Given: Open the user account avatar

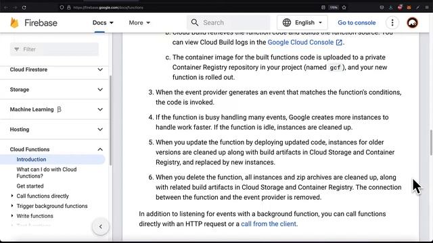Looking at the screenshot, I should tap(412, 22).
